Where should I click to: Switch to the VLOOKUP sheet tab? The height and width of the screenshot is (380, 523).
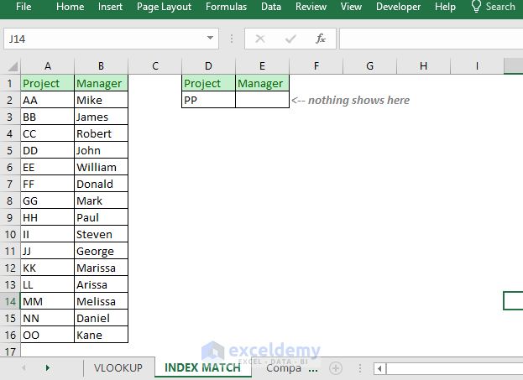[x=118, y=367]
